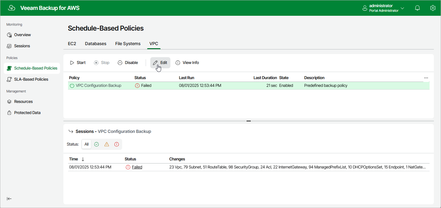Click the split pane collapse handle
The image size is (441, 208).
249,121
